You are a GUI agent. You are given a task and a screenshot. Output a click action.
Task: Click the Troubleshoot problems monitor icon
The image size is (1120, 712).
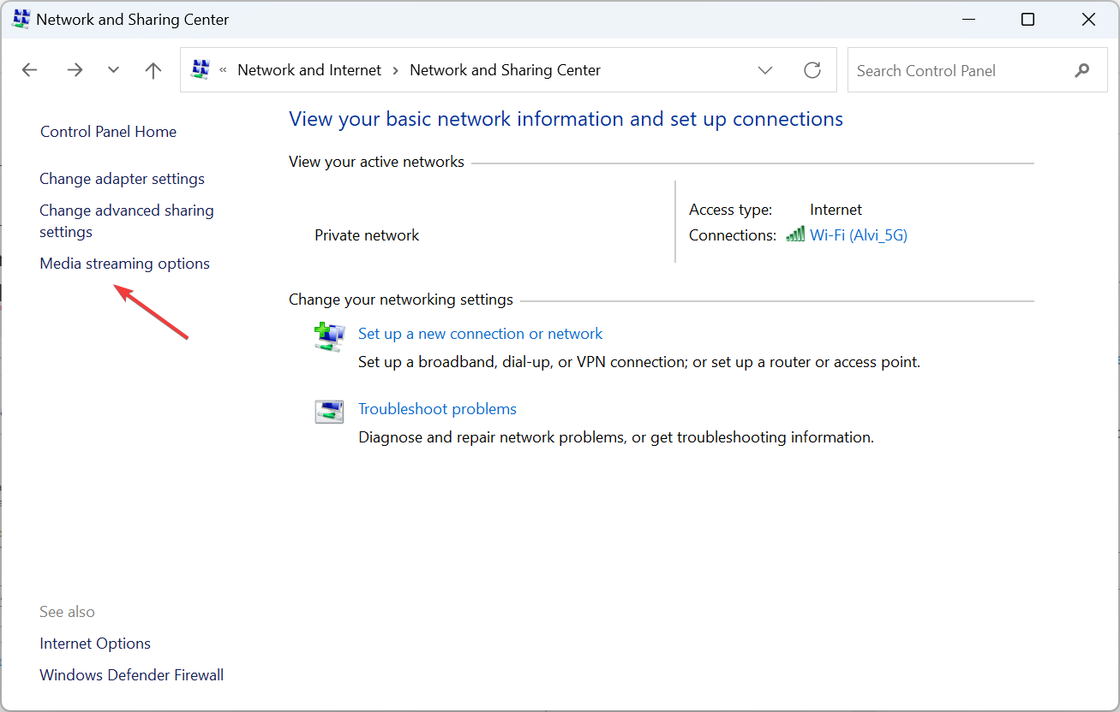tap(329, 411)
